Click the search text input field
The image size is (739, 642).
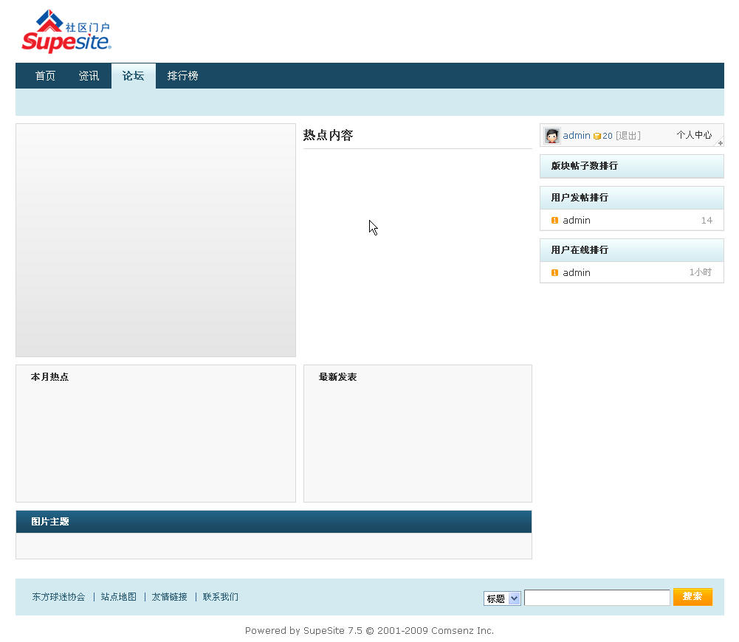(x=597, y=598)
